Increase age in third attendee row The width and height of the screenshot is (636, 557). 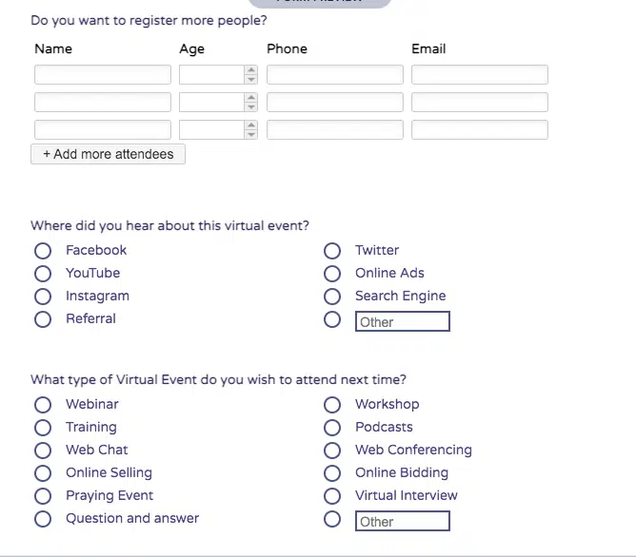251,125
